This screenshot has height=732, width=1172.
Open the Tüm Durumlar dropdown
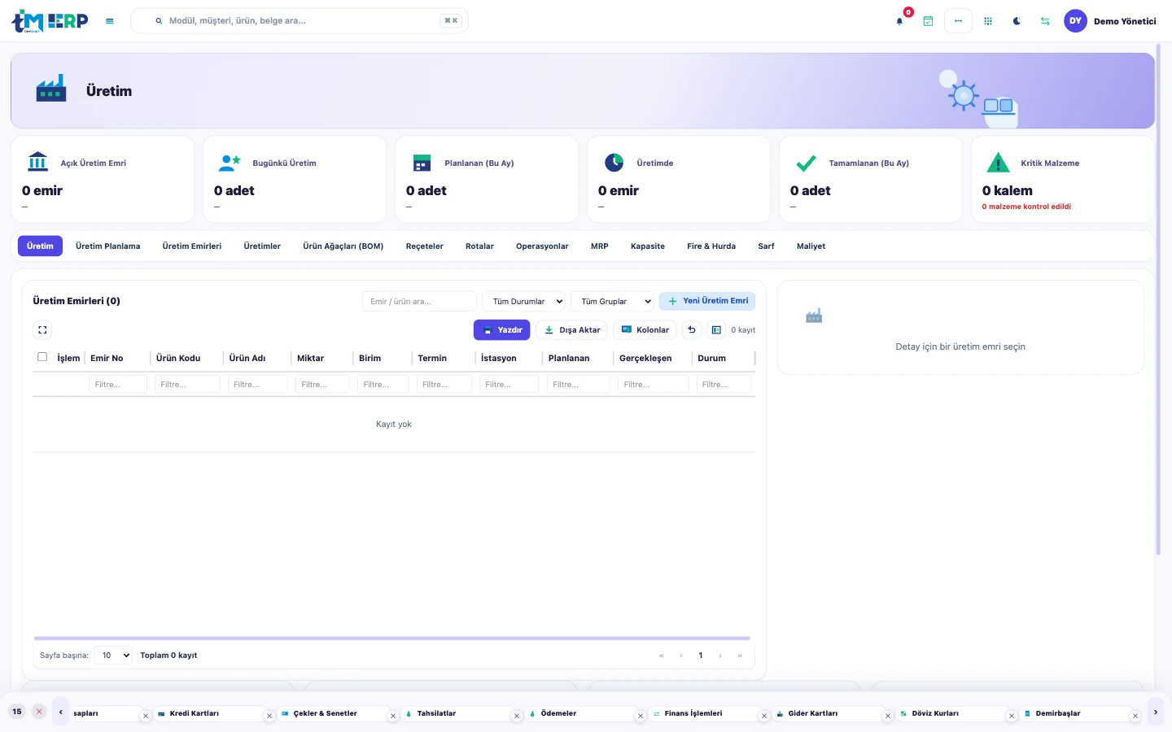pyautogui.click(x=524, y=302)
